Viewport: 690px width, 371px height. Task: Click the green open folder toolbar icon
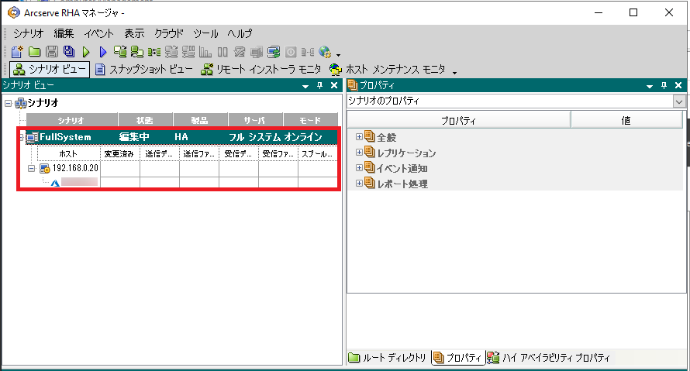(x=34, y=52)
